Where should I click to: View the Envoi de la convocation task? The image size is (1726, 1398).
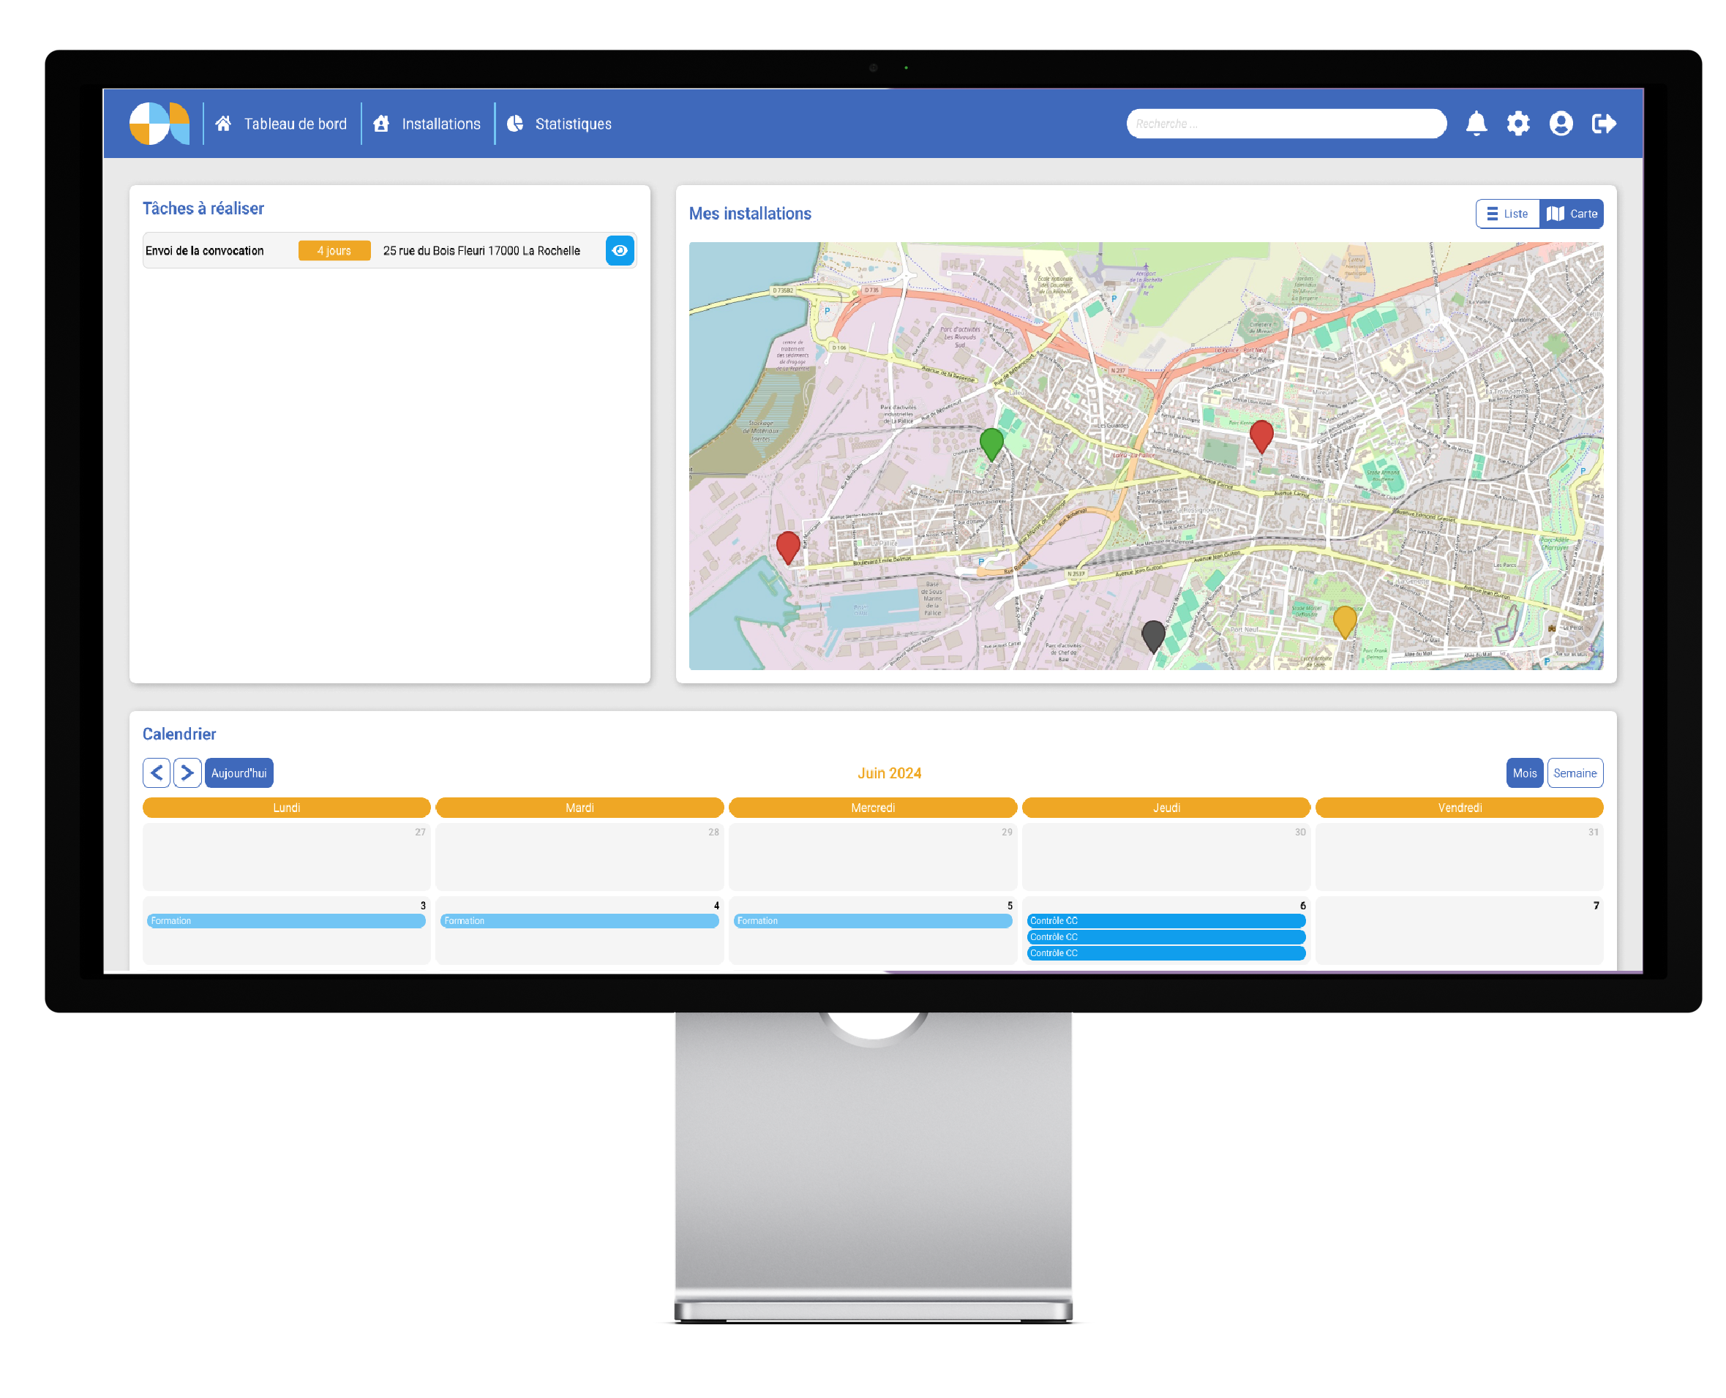pos(618,250)
